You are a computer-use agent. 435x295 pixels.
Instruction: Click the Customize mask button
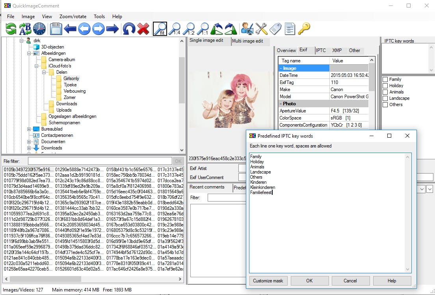[268, 281]
